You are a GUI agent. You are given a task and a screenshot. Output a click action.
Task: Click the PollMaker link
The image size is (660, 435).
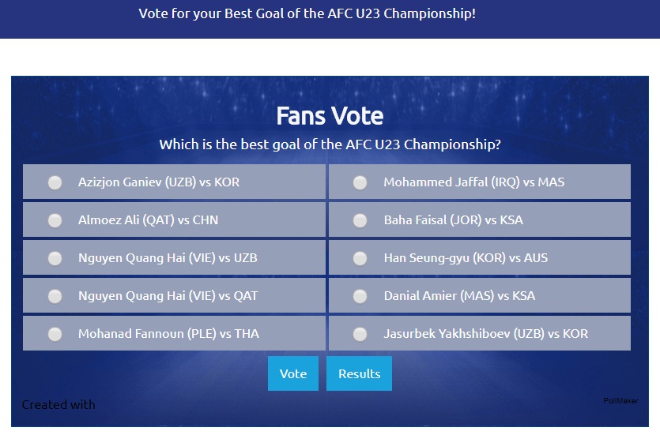click(620, 401)
